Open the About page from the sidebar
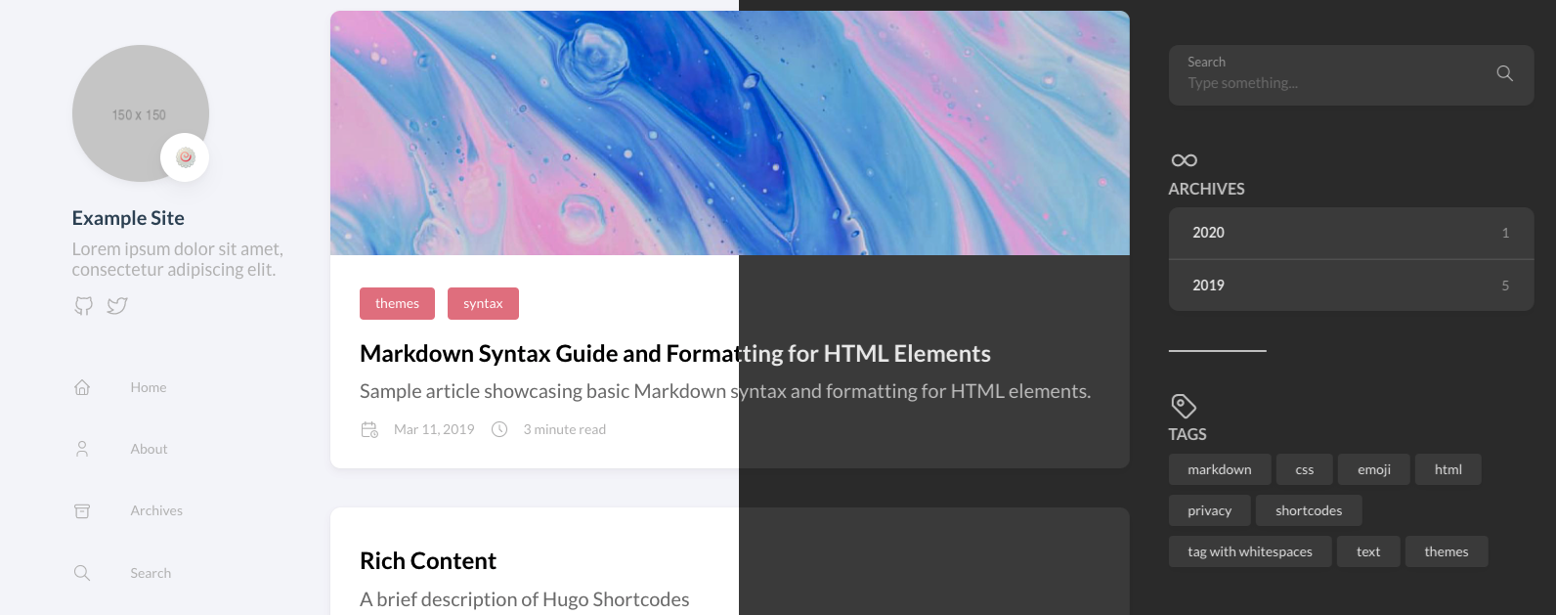The image size is (1556, 615). click(x=149, y=448)
